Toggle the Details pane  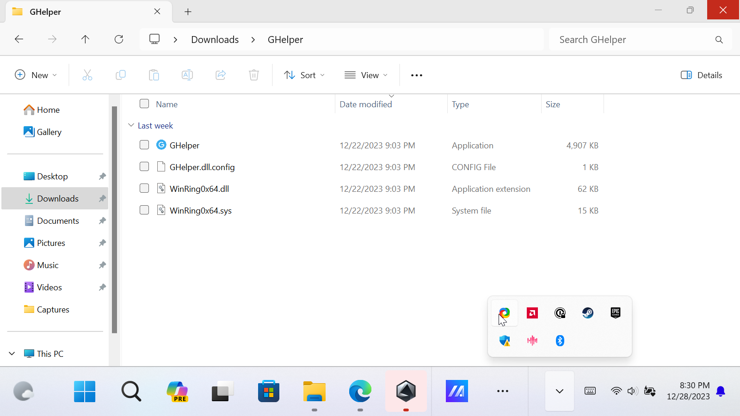tap(701, 75)
